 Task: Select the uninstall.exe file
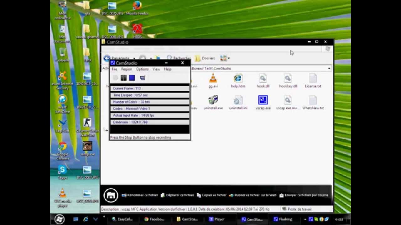point(213,103)
